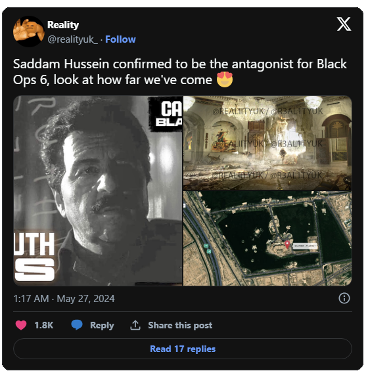Click the 1.8K likes count

(x=44, y=325)
